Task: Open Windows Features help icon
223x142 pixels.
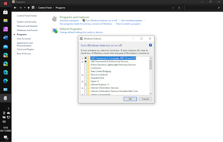Action: pos(151,45)
